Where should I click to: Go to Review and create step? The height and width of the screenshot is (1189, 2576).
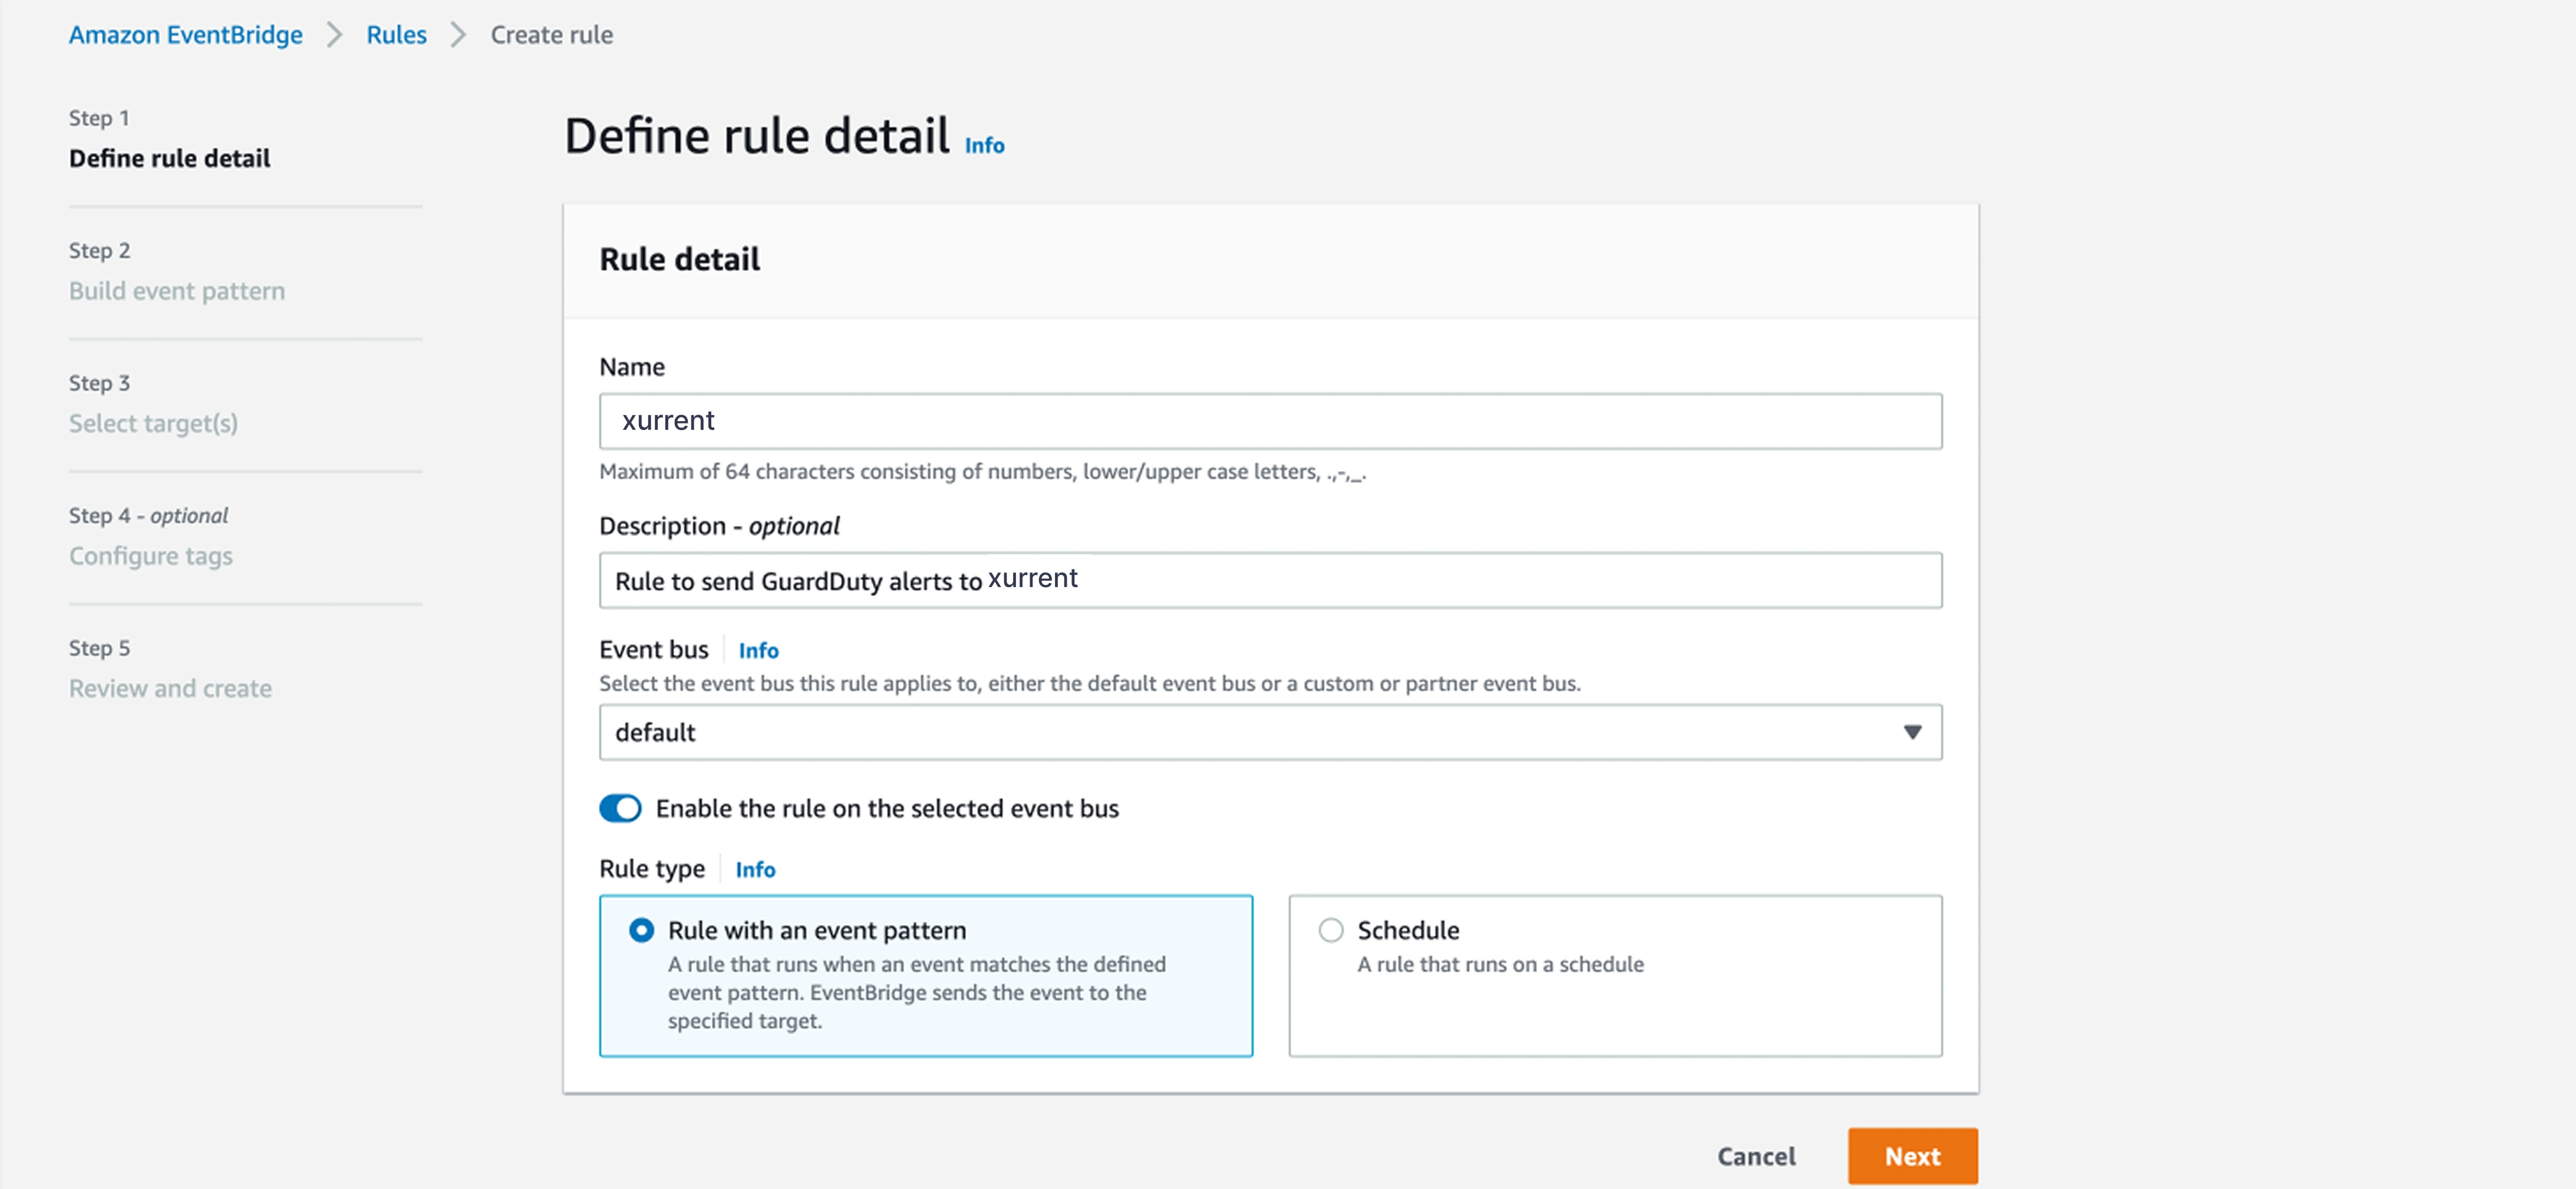click(170, 688)
